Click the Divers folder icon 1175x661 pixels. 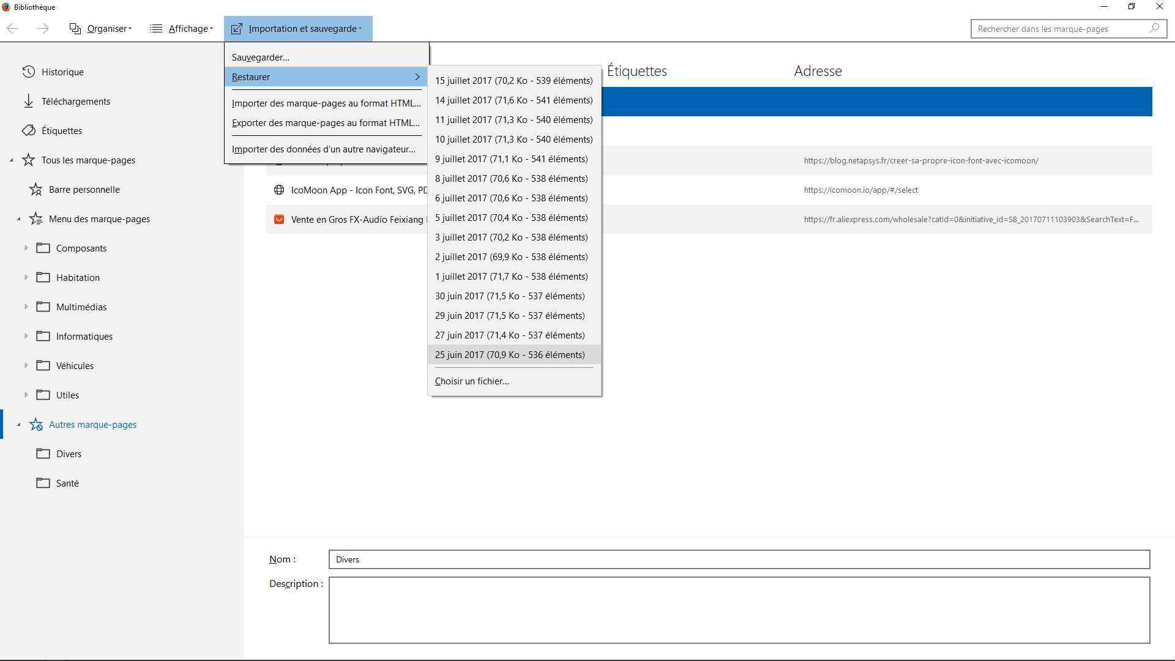coord(43,454)
